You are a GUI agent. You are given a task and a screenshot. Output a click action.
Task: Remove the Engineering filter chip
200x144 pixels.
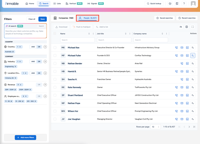pos(15,67)
